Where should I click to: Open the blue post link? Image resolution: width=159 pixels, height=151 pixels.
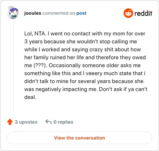pyautogui.click(x=81, y=13)
